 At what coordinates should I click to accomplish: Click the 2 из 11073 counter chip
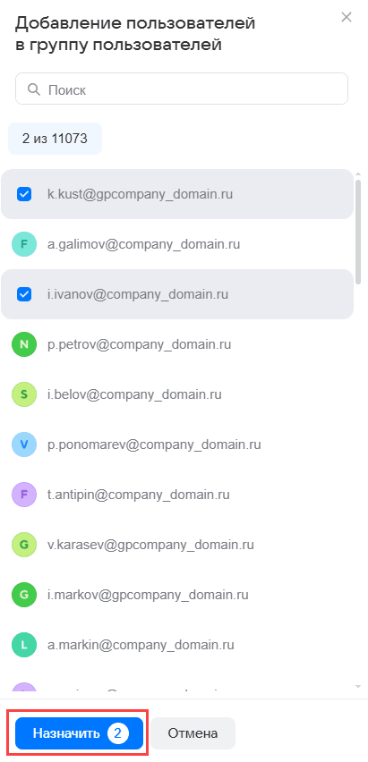(x=55, y=139)
